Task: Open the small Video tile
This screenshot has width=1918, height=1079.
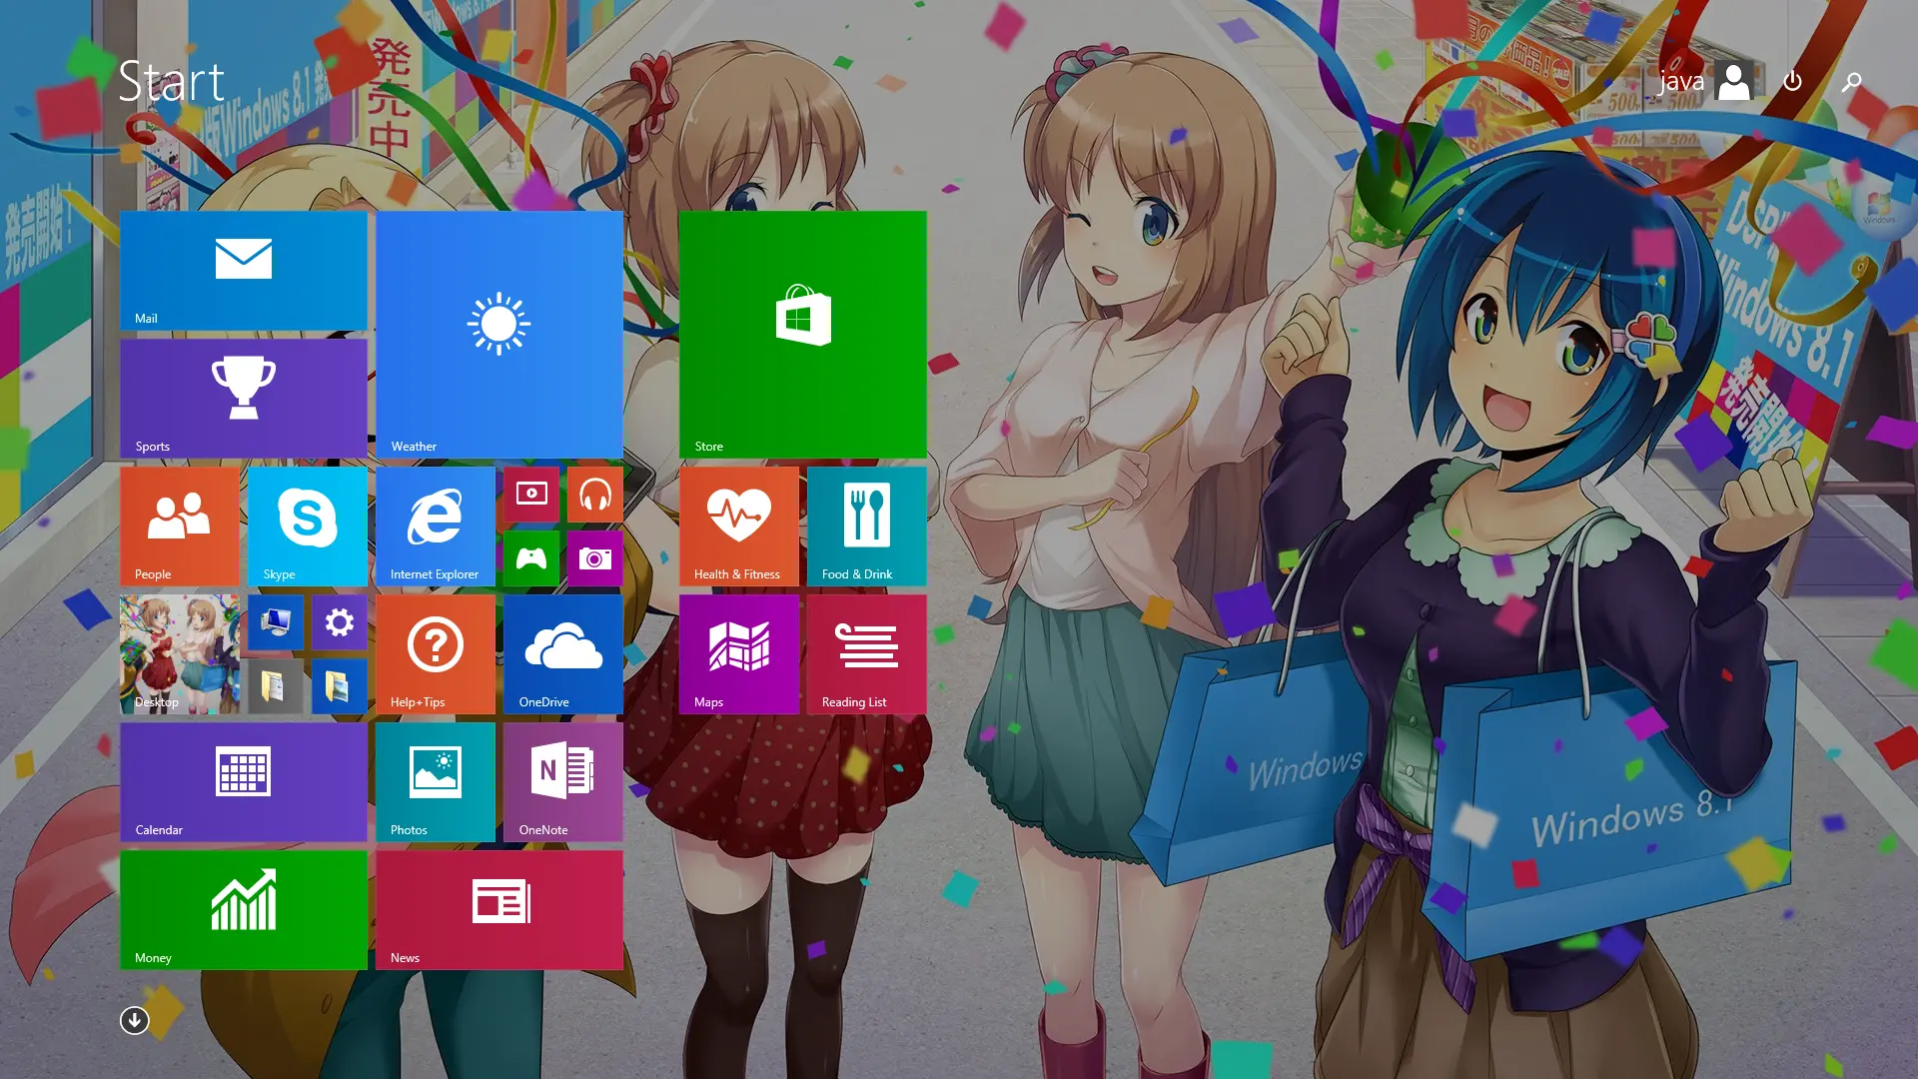Action: point(531,494)
